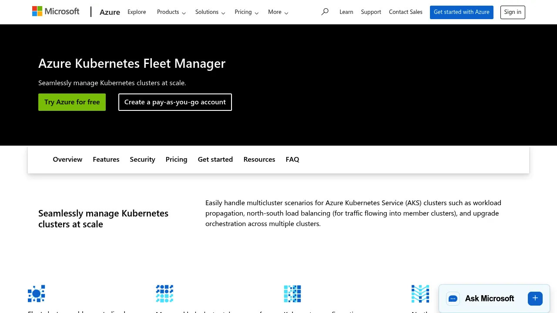Switch to the Features tab

[106, 160]
